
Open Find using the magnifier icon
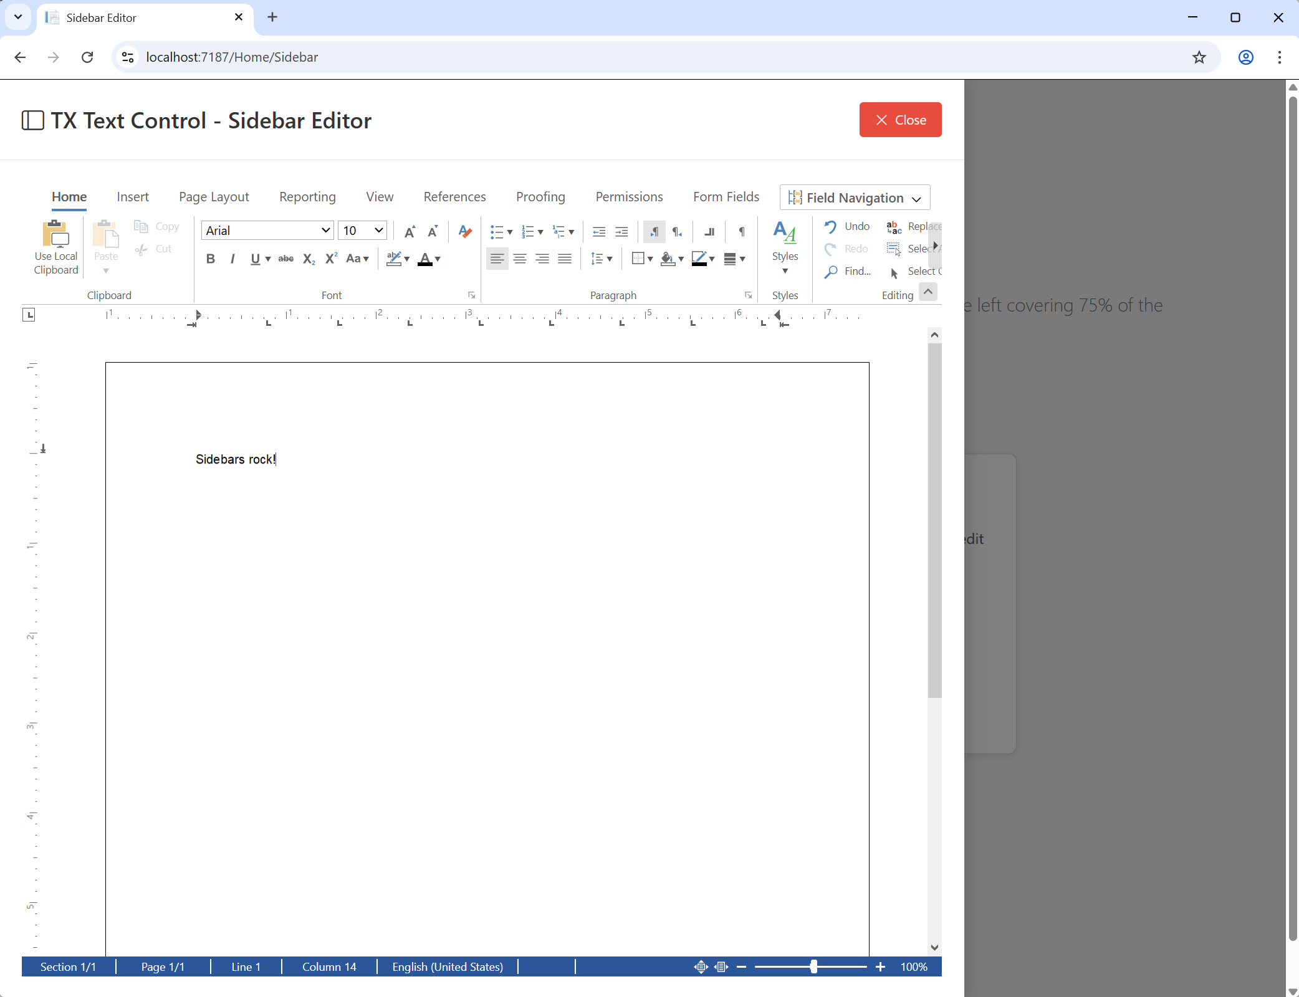[831, 271]
